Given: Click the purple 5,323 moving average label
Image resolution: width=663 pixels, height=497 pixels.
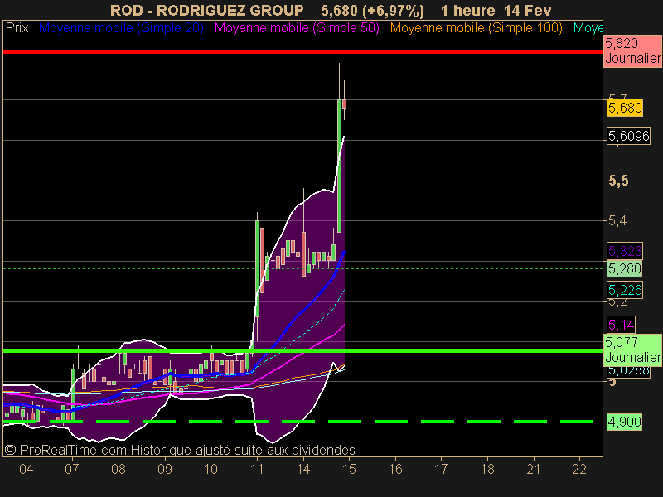Looking at the screenshot, I should tap(625, 252).
